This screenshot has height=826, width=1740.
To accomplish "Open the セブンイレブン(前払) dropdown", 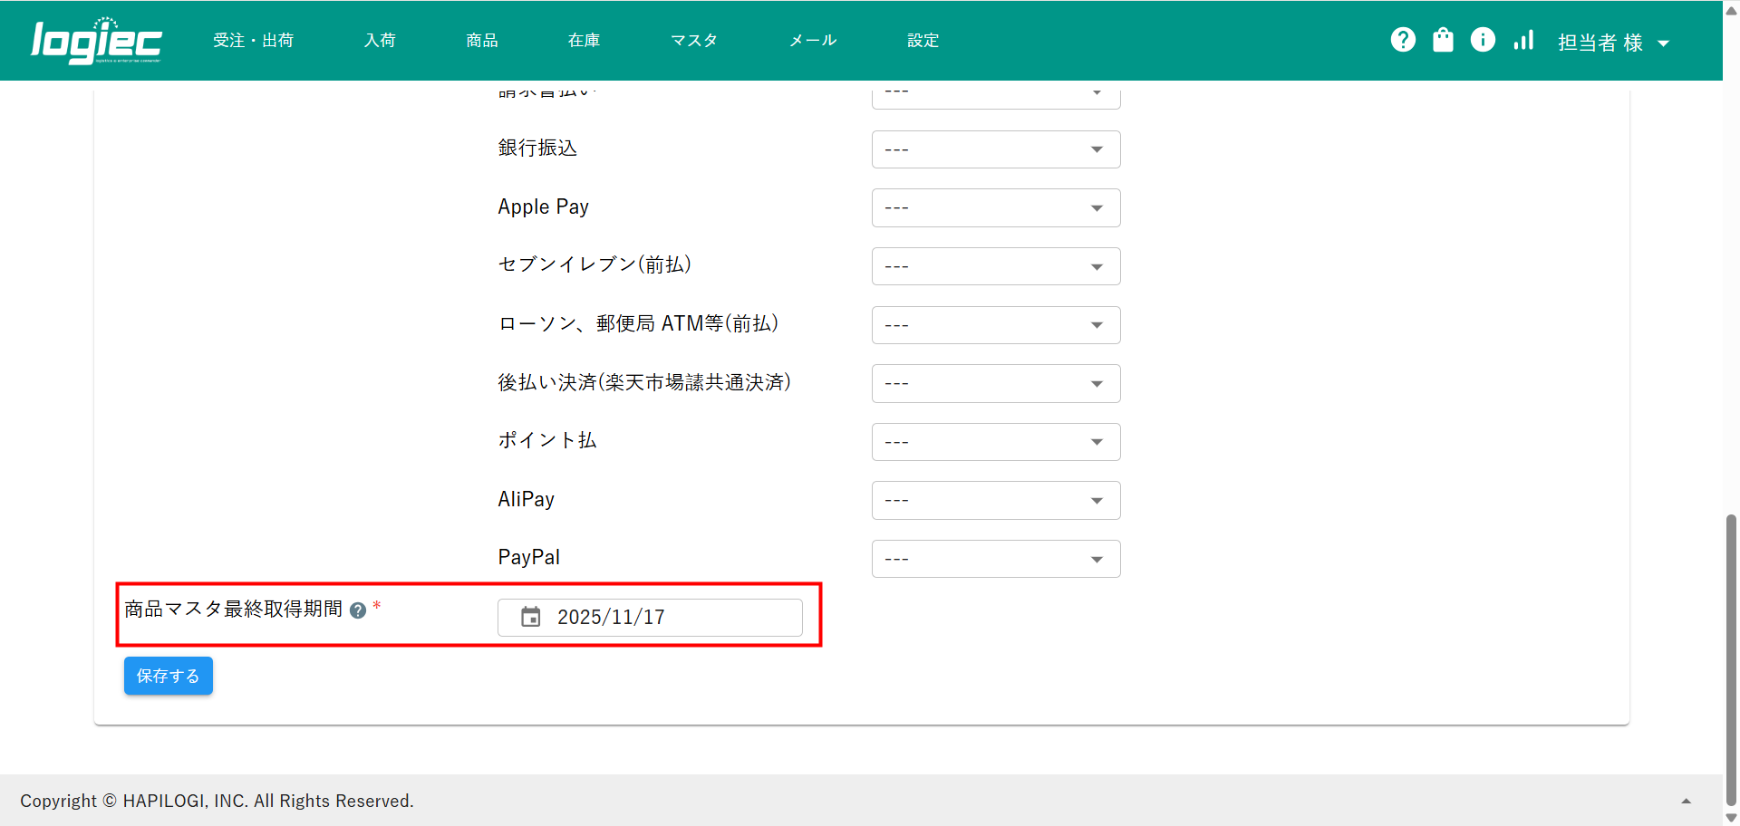I will [995, 266].
